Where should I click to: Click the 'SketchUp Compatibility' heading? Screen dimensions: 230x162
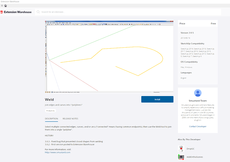(x=192, y=44)
